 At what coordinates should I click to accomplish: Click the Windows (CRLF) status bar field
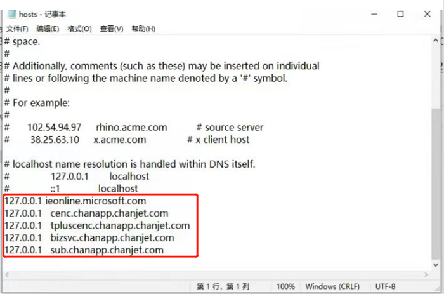coord(332,286)
